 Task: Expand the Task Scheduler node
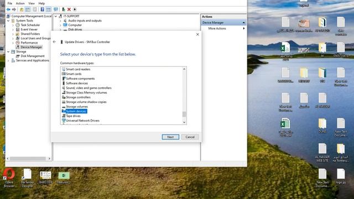[13, 25]
